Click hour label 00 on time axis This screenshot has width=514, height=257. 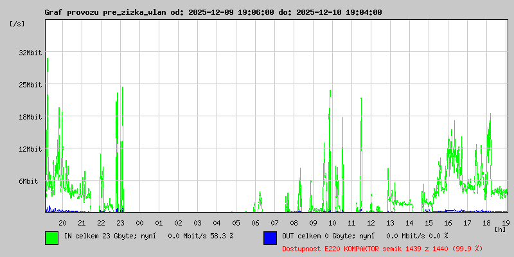[139, 223]
